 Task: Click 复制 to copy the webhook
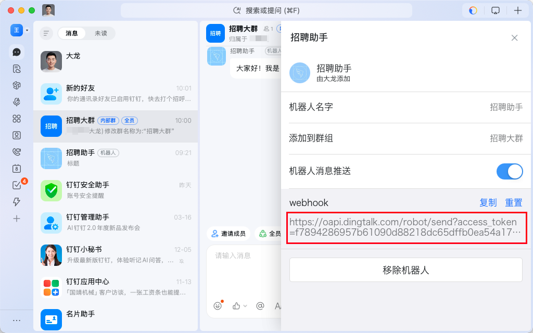488,203
